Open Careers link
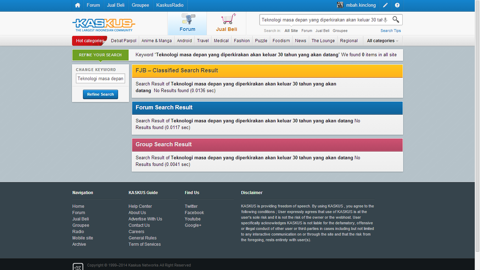This screenshot has width=480, height=270. point(136,232)
